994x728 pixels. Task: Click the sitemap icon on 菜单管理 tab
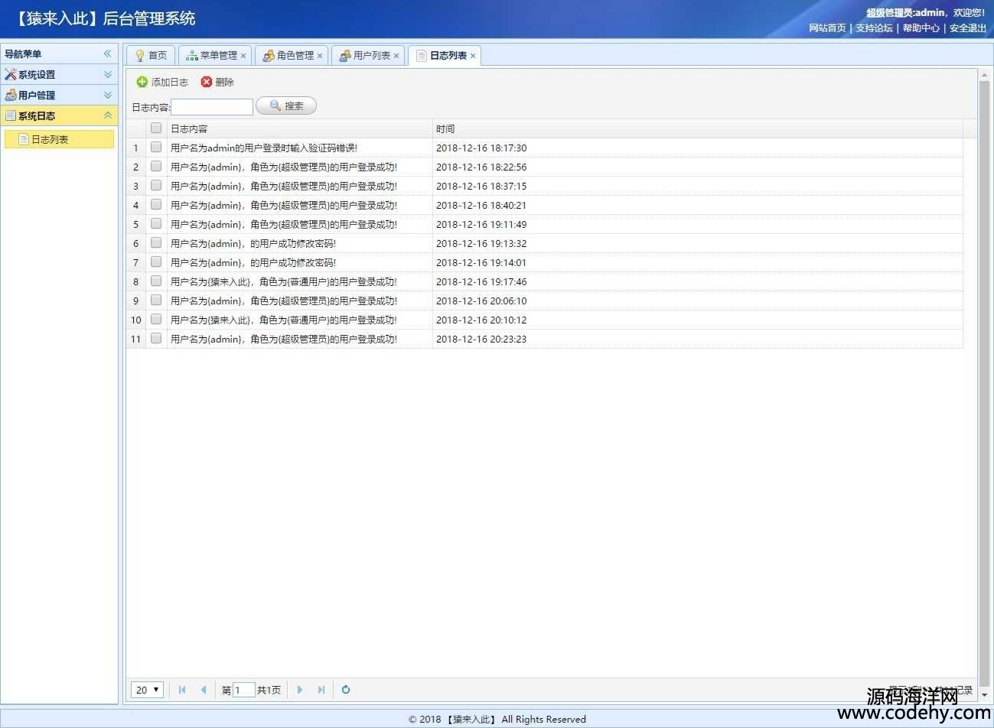point(192,56)
